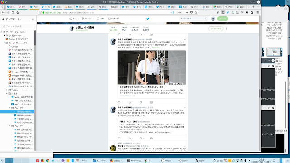This screenshot has width=290, height=163.
Task: Like the tweet with the archery photo
Action: tap(141, 102)
